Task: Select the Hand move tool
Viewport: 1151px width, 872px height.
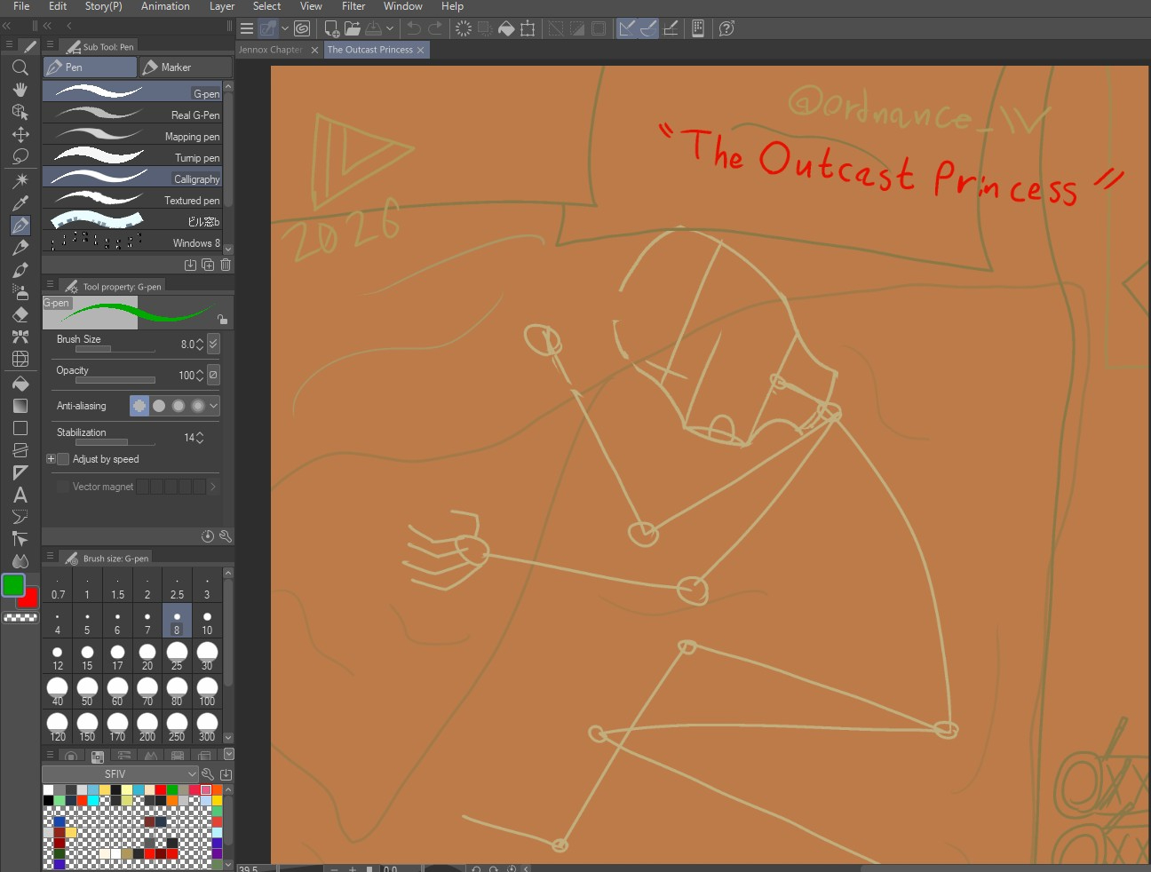Action: [x=20, y=90]
